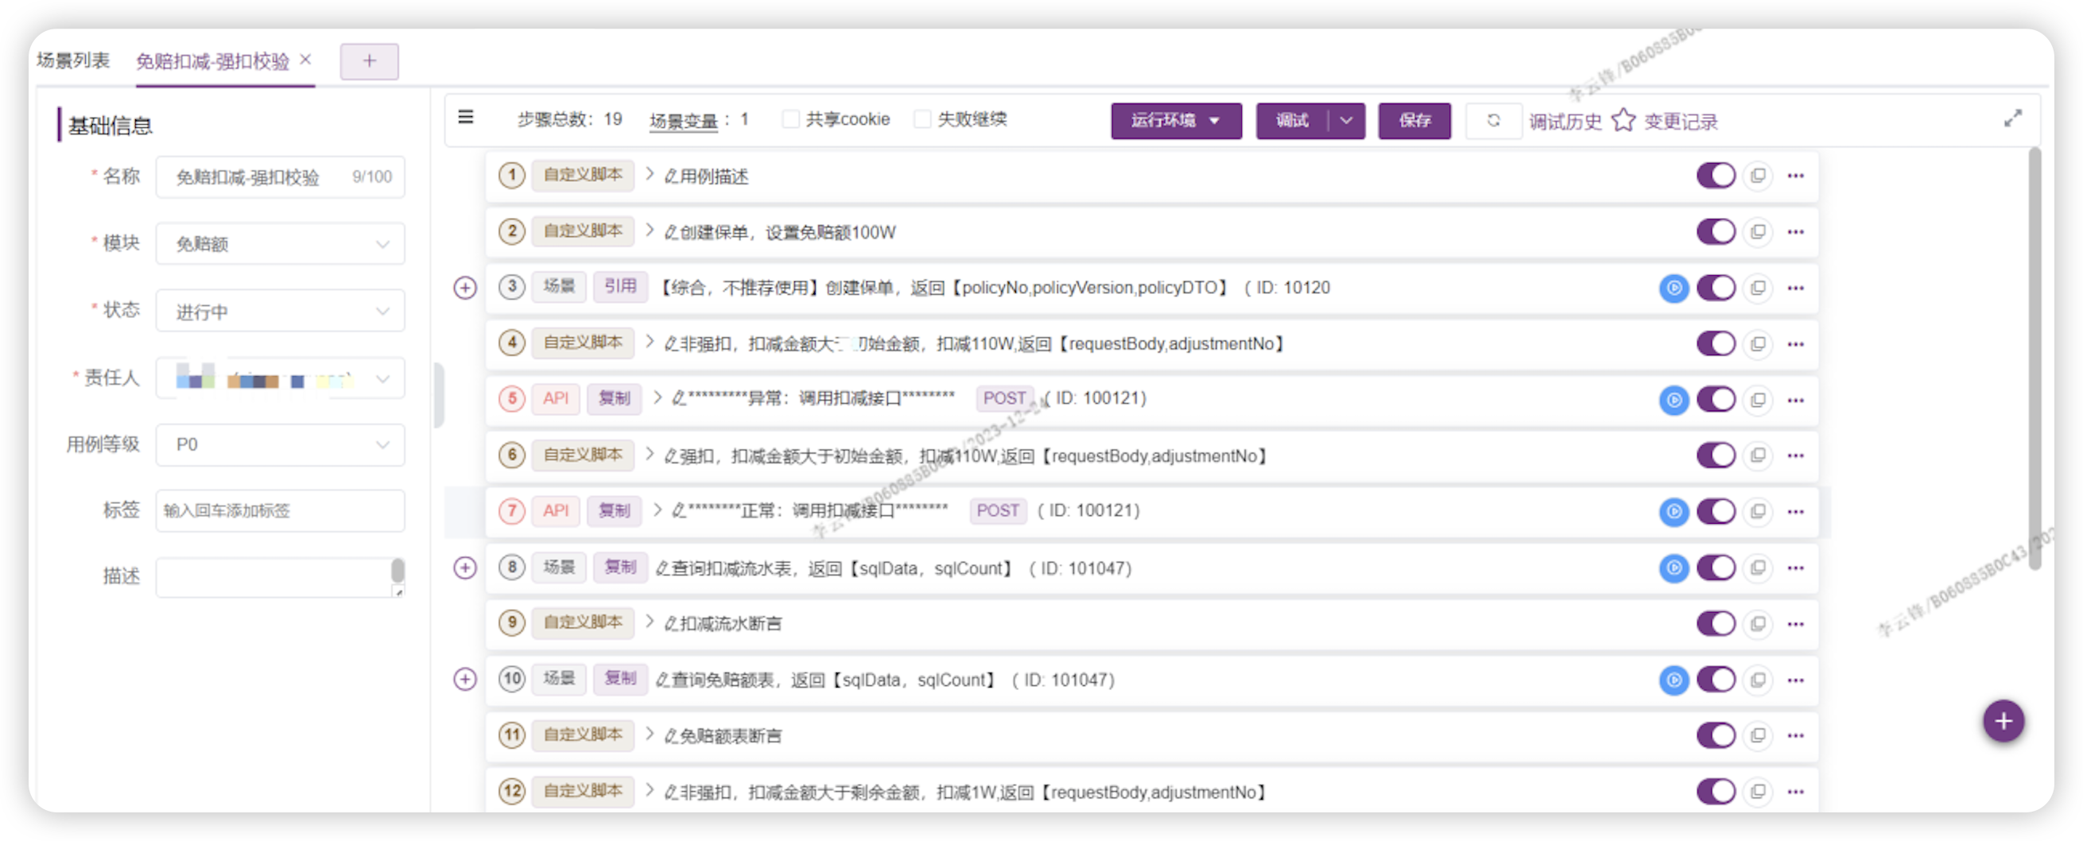
Task: Run step 8 查询扣减流水表 play icon
Action: pos(1674,568)
